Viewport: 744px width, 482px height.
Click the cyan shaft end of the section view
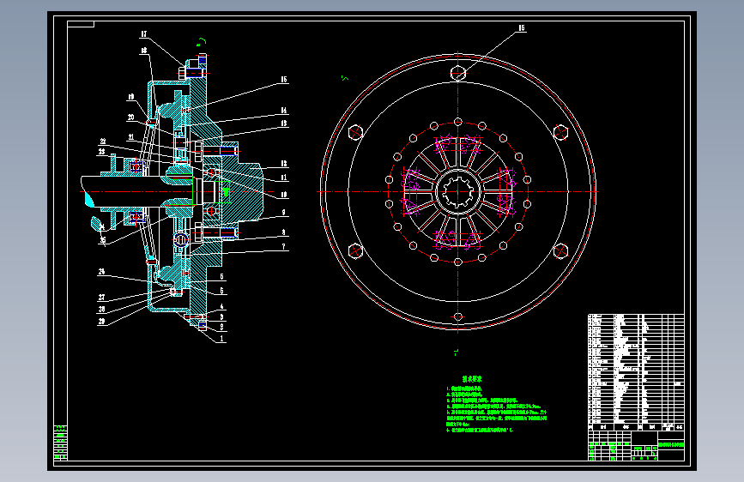89,199
